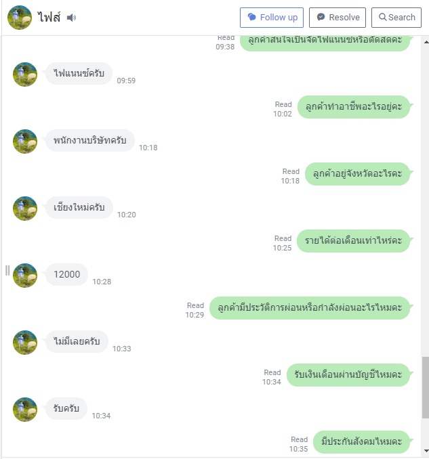
Task: Click avatar next to ไฟแนนซ์ครับ message
Action: click(x=25, y=74)
